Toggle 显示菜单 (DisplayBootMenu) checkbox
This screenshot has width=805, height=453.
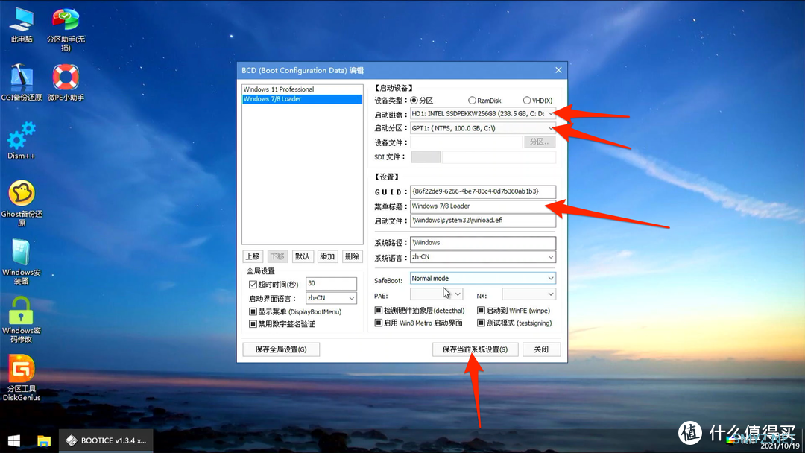[x=253, y=311]
